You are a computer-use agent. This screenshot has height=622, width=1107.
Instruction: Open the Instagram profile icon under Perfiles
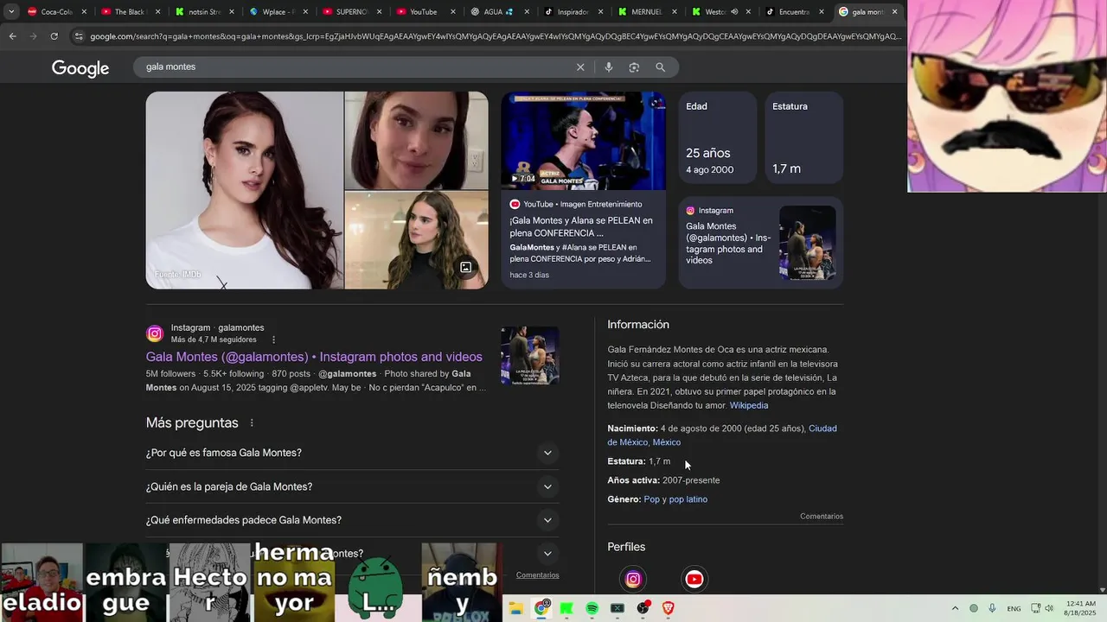point(633,580)
